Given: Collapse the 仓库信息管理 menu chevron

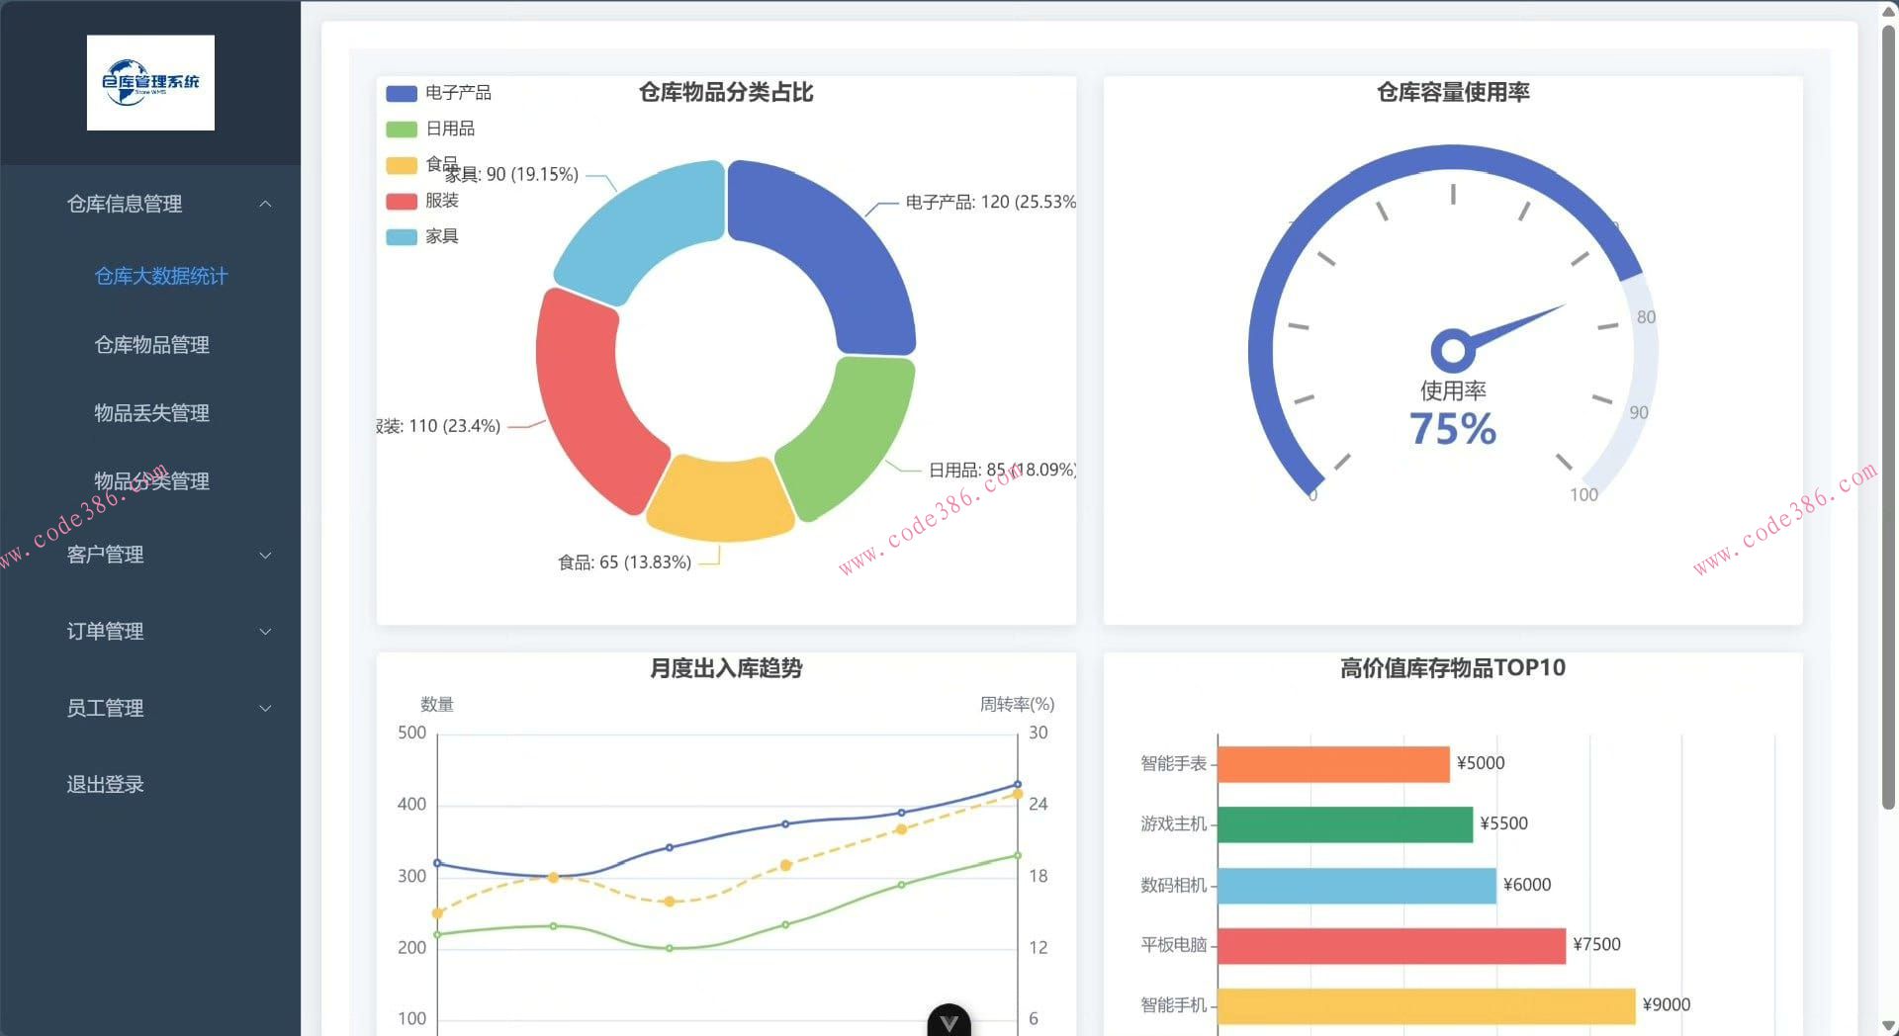Looking at the screenshot, I should pos(265,204).
